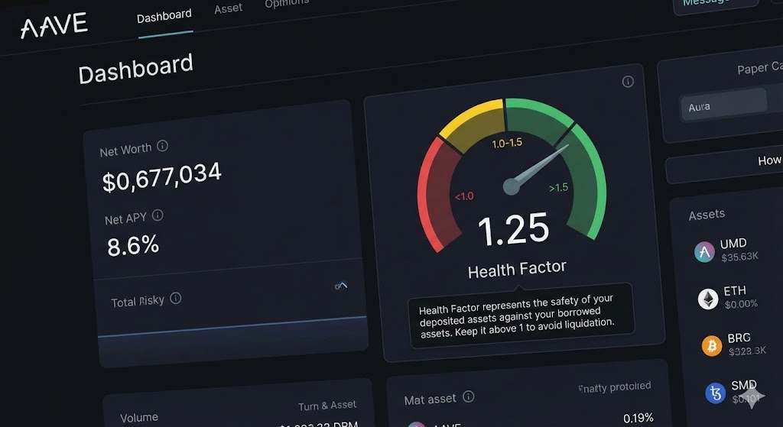Click the AAVE logo

tap(54, 26)
